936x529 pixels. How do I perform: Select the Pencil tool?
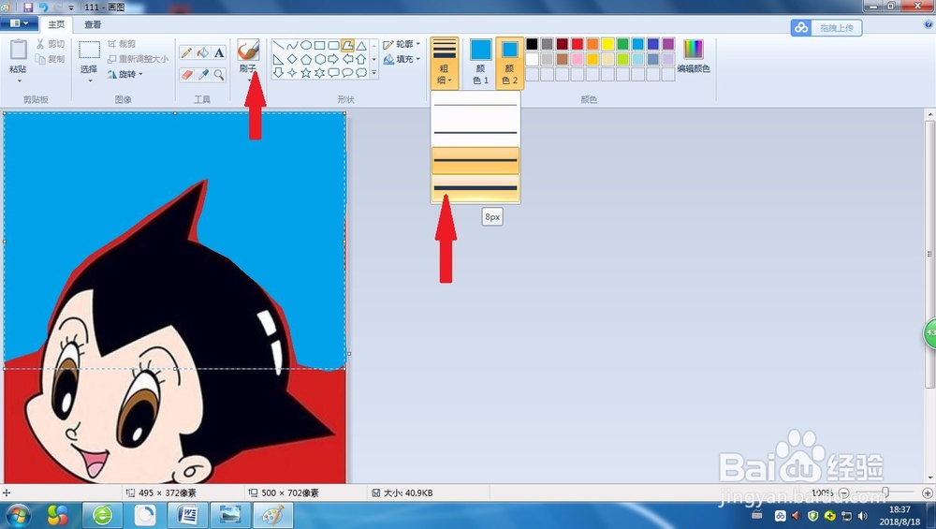186,52
